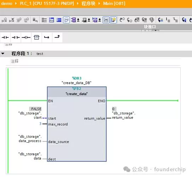This screenshot has width=192, height=177.
Task: Click the create_data_DB instance name
Action: (x=77, y=83)
